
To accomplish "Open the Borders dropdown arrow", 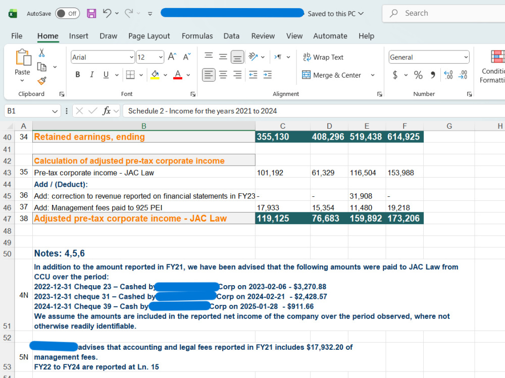I will click(x=141, y=75).
